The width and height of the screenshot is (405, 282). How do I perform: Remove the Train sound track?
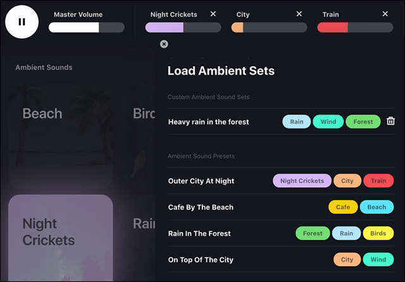[385, 14]
